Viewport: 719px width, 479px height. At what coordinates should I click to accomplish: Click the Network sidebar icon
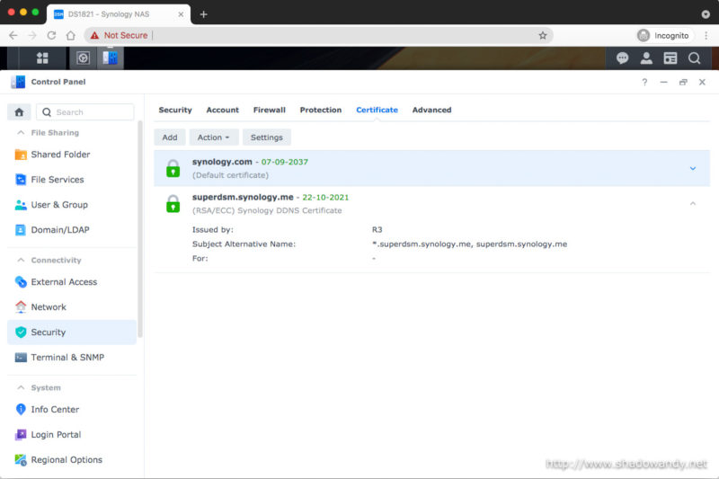pos(21,307)
